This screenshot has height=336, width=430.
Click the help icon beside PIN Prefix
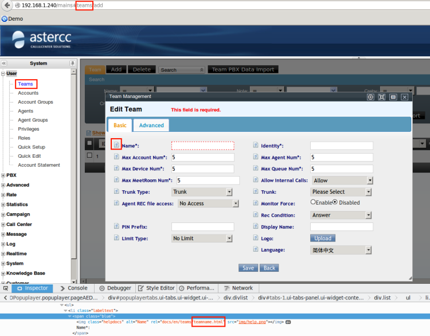click(x=116, y=227)
